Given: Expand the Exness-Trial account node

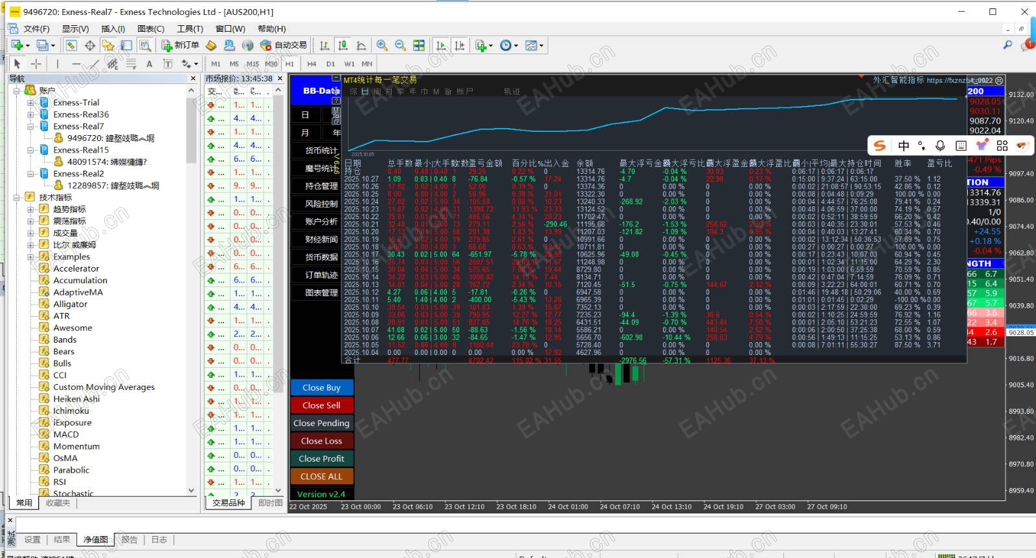Looking at the screenshot, I should (30, 103).
